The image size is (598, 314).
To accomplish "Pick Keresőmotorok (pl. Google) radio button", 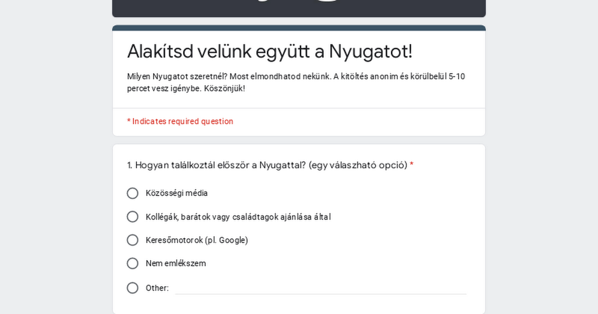I will pyautogui.click(x=133, y=240).
